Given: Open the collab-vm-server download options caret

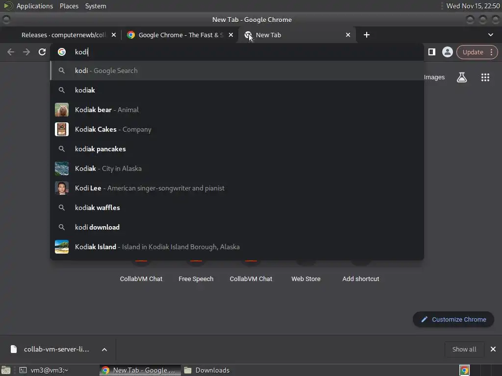Looking at the screenshot, I should (x=104, y=350).
